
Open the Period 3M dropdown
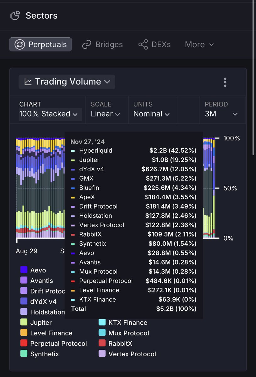coord(221,114)
